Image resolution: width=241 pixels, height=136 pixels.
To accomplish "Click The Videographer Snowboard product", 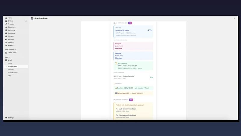I will [126, 115].
